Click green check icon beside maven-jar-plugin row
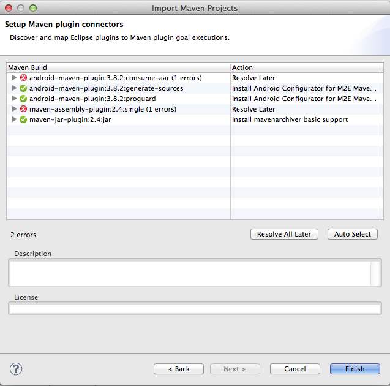 [24, 119]
